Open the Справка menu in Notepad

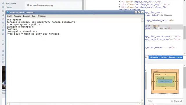click(x=42, y=16)
